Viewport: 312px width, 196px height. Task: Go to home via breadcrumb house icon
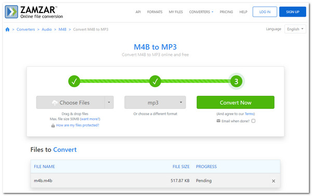pyautogui.click(x=7, y=30)
